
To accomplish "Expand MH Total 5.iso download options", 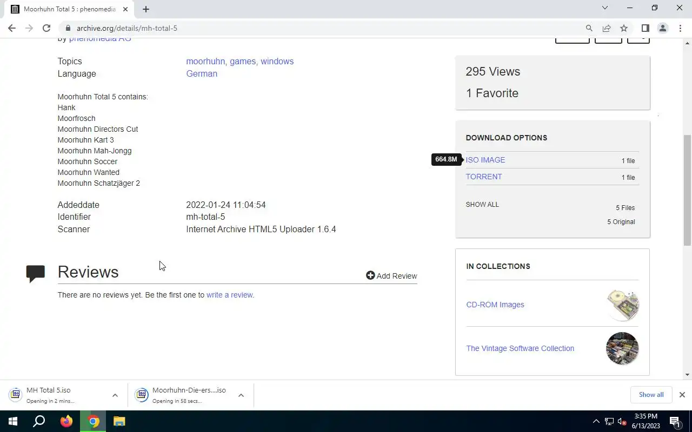I will point(115,395).
